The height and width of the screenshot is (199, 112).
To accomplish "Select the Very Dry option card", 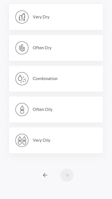I will click(x=56, y=17).
